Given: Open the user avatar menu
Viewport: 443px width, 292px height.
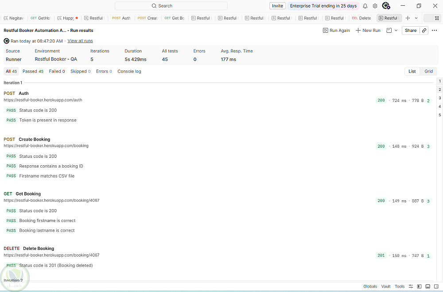Looking at the screenshot, I should (386, 6).
